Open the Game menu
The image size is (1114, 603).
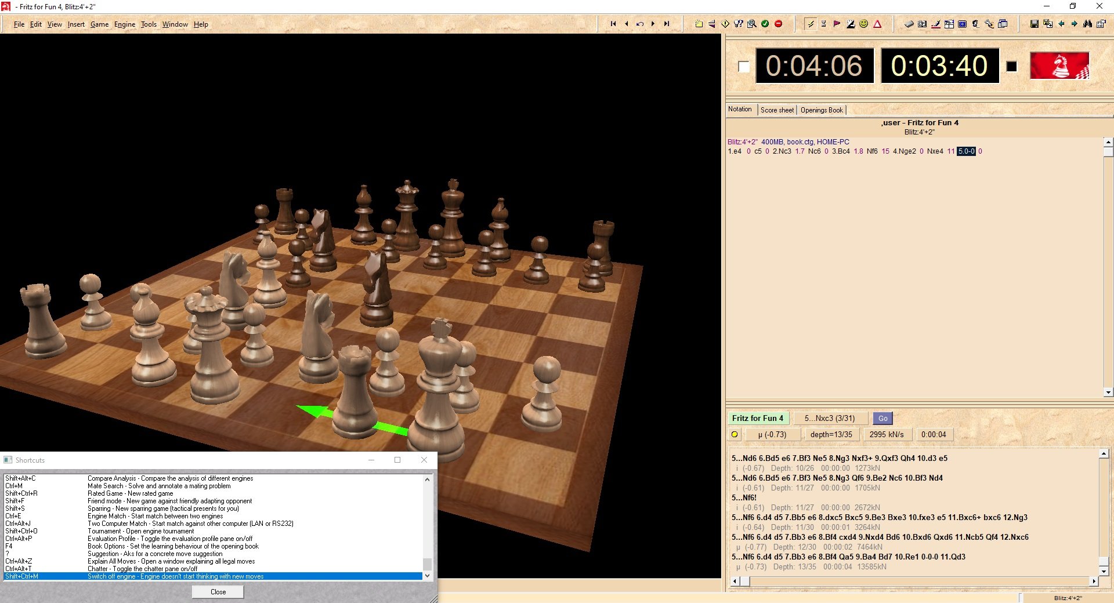(x=99, y=24)
